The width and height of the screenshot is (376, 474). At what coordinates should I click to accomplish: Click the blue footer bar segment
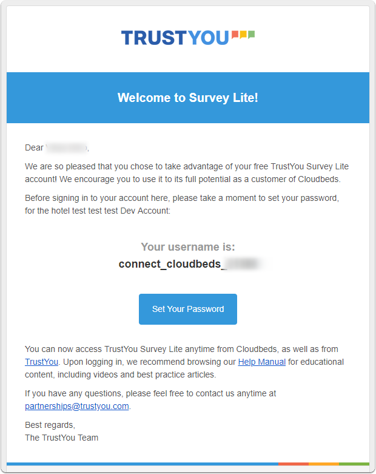pyautogui.click(x=143, y=464)
